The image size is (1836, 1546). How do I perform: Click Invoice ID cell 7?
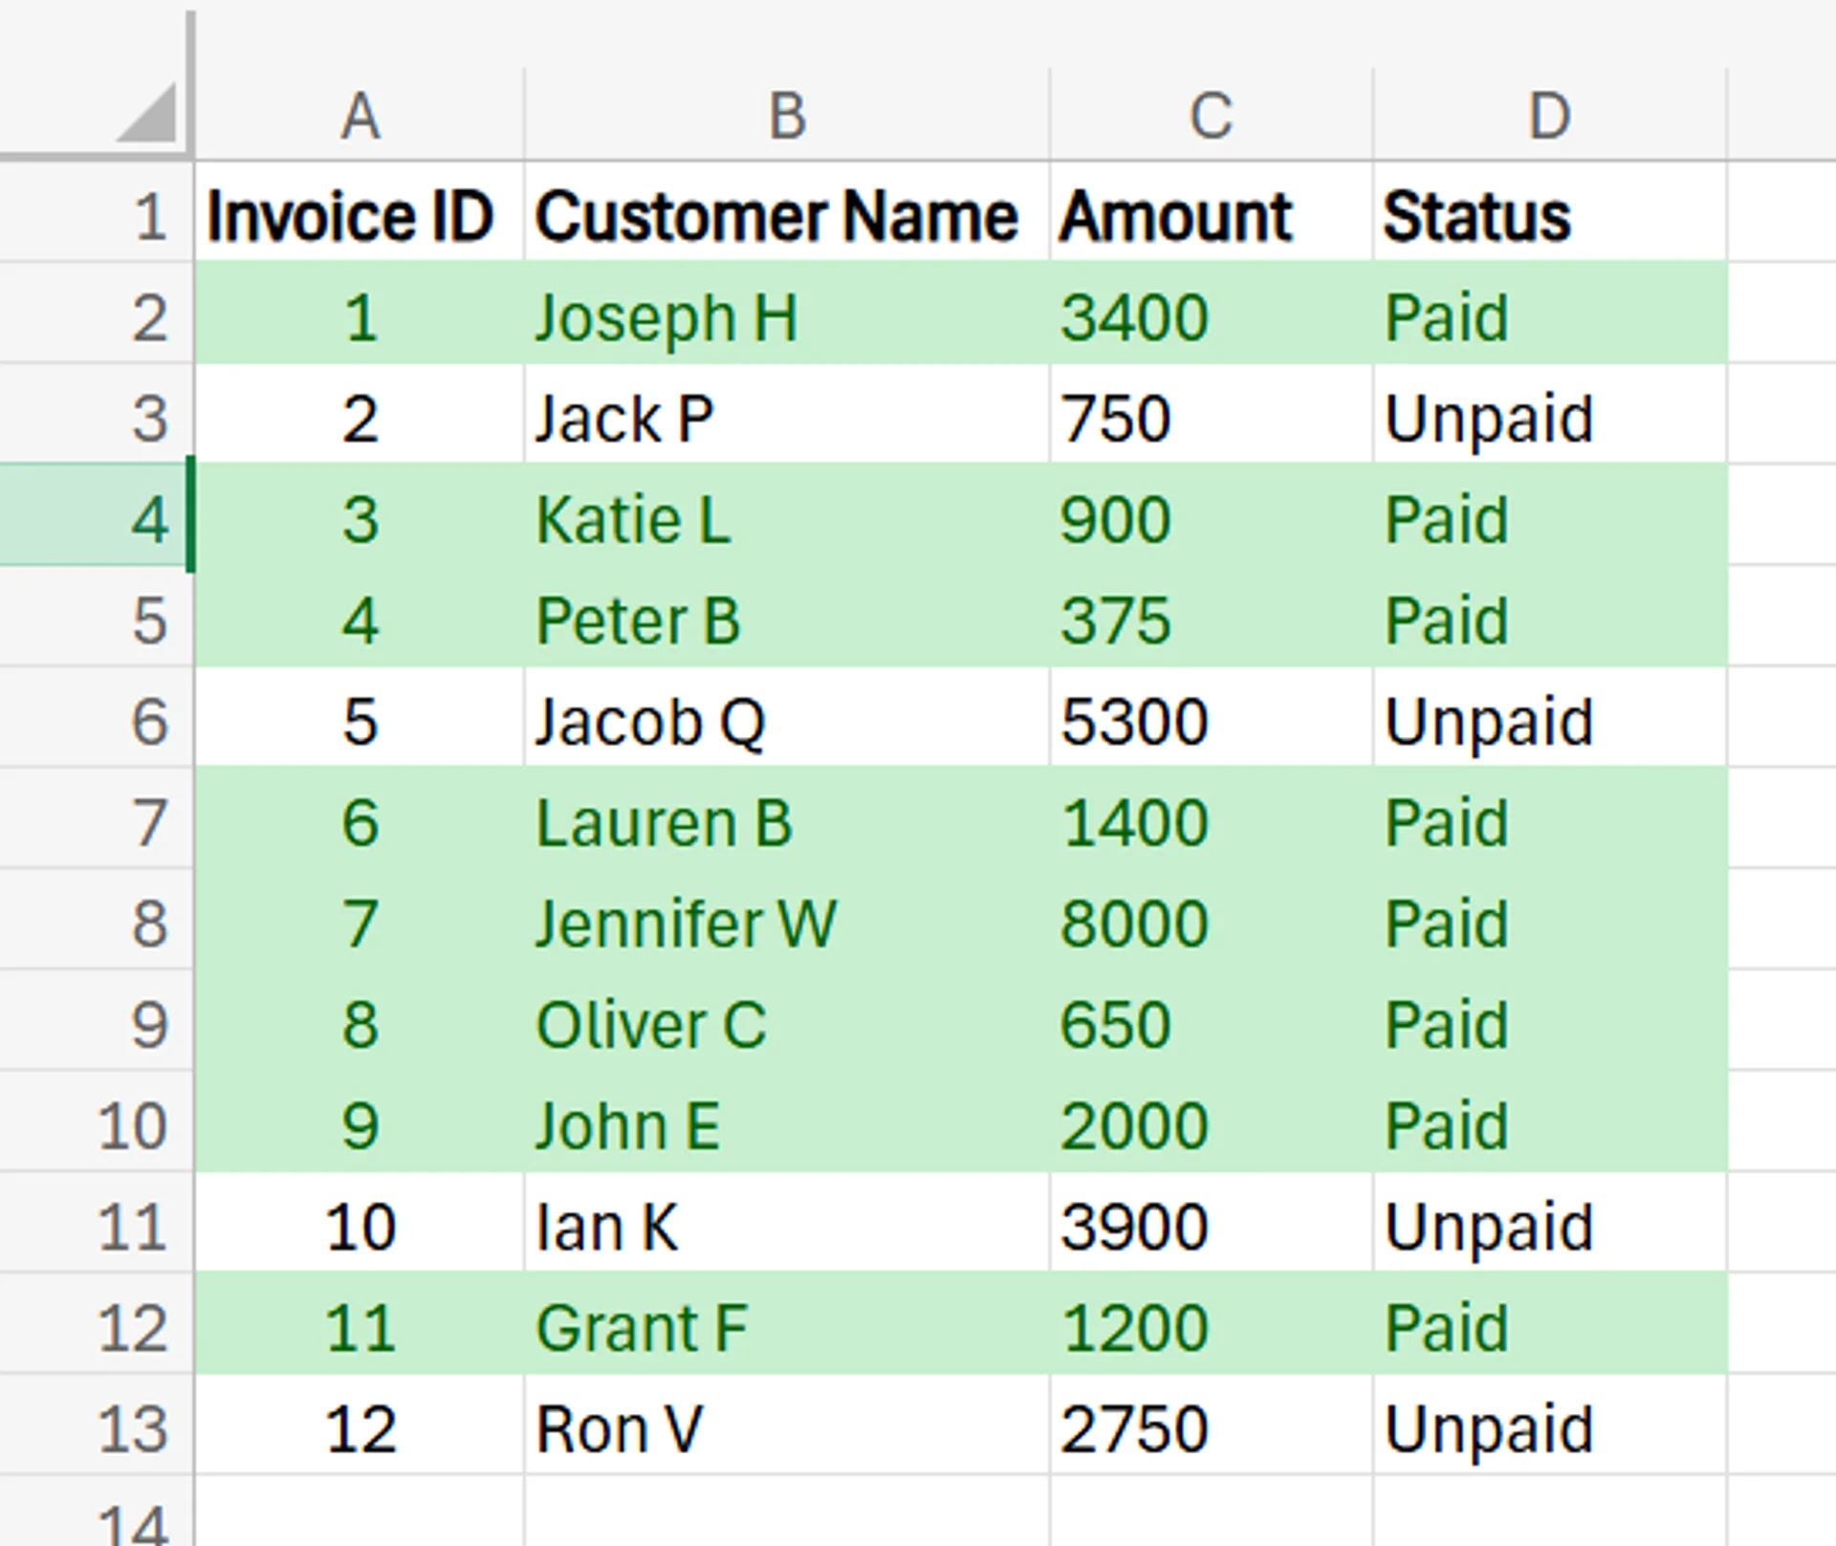360,920
